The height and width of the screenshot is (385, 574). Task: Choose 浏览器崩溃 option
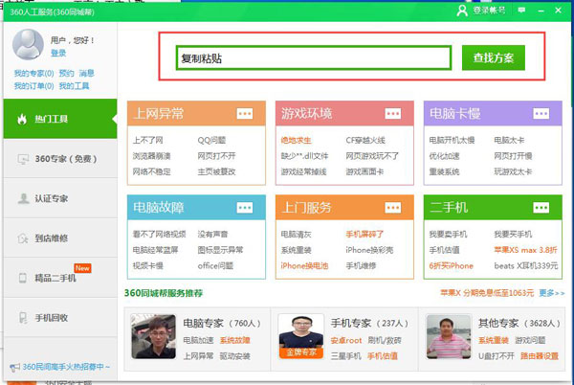[x=151, y=156]
